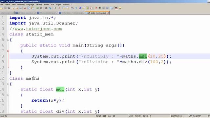Switch to the tab starting with 22_
Screen dimensions: 210x118
point(26,13)
